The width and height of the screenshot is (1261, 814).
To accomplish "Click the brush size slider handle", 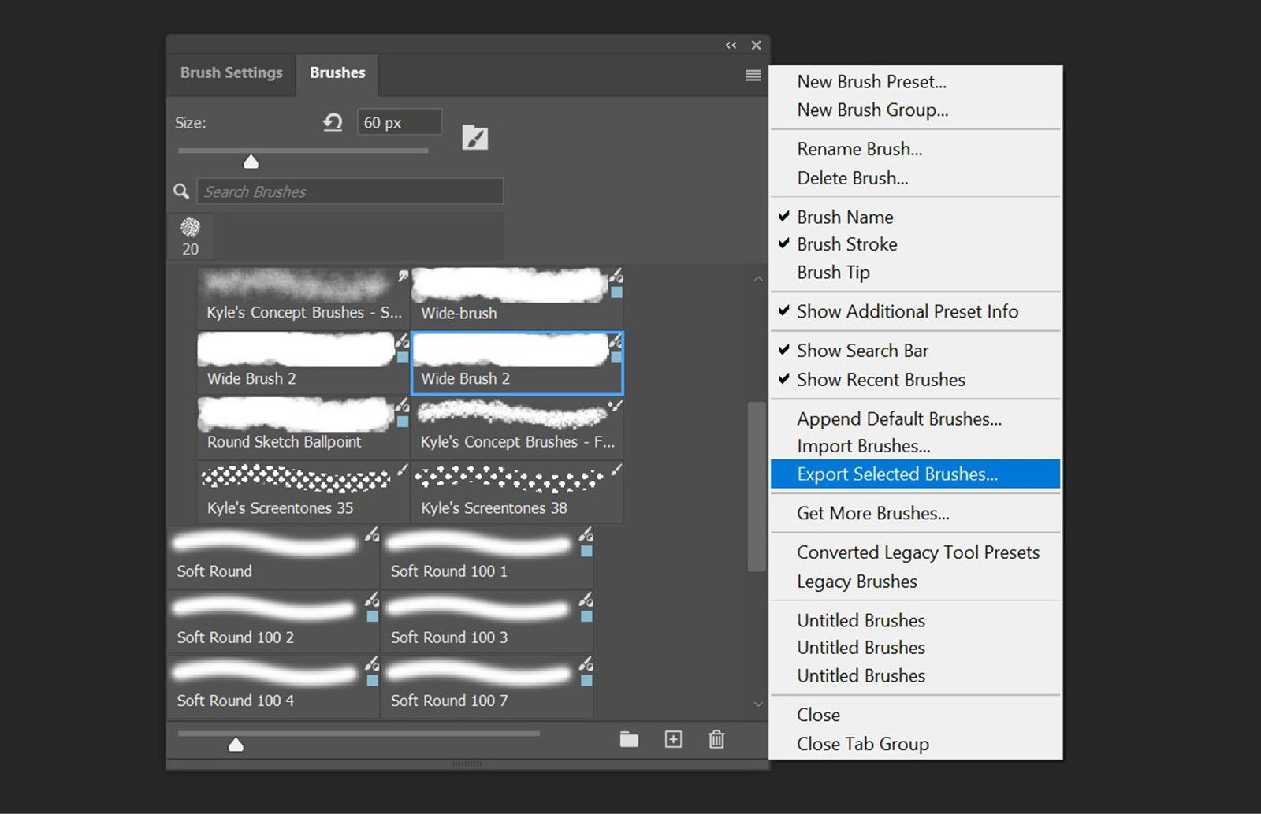I will point(251,160).
